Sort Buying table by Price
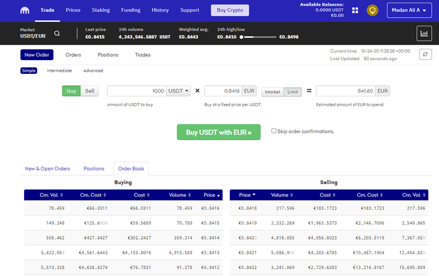Image resolution: width=439 pixels, height=276 pixels. (x=212, y=195)
